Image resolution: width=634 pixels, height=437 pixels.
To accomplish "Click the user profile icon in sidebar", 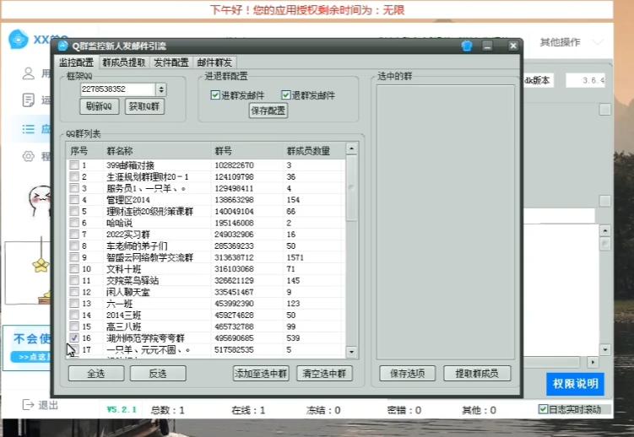I will 29,73.
